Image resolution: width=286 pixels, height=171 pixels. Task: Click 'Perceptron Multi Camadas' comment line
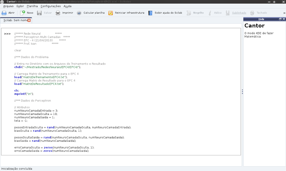click(42, 37)
